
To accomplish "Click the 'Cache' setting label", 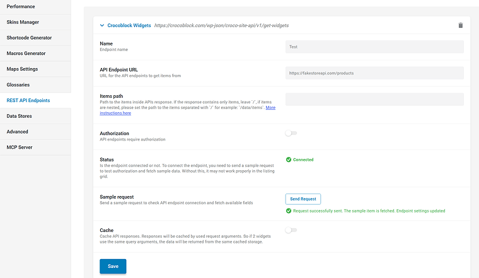I will pos(107,230).
